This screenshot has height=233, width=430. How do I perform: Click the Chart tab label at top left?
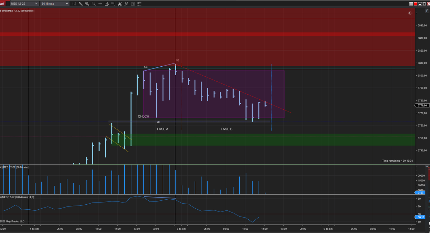click(x=3, y=4)
